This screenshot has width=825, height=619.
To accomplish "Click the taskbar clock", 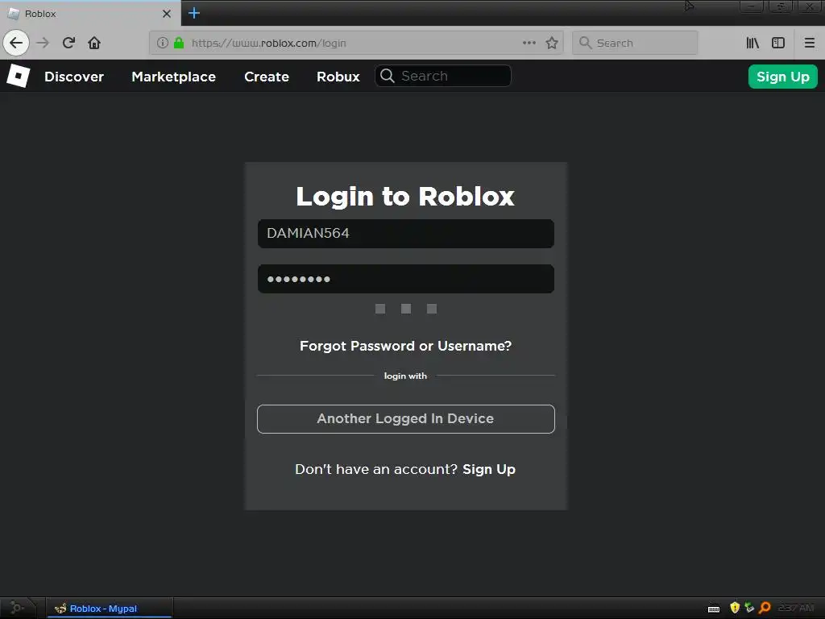I will point(796,608).
